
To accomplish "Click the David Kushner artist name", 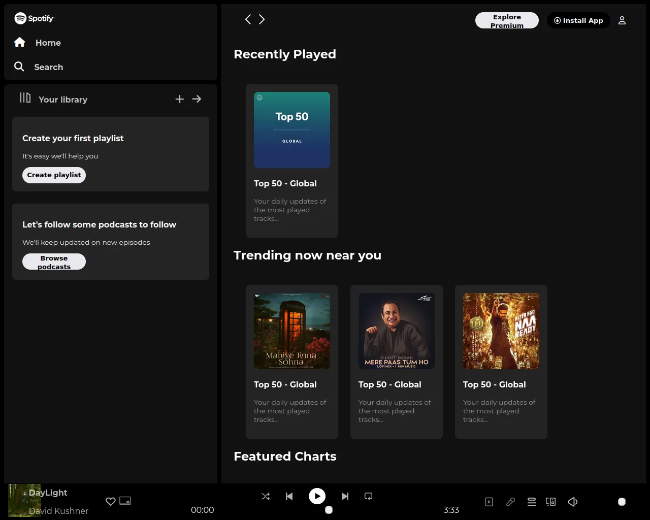I will 58,511.
